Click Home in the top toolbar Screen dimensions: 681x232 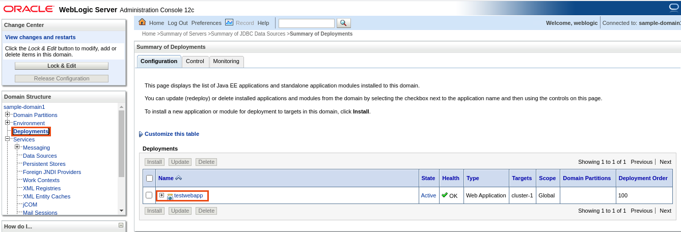coord(156,23)
